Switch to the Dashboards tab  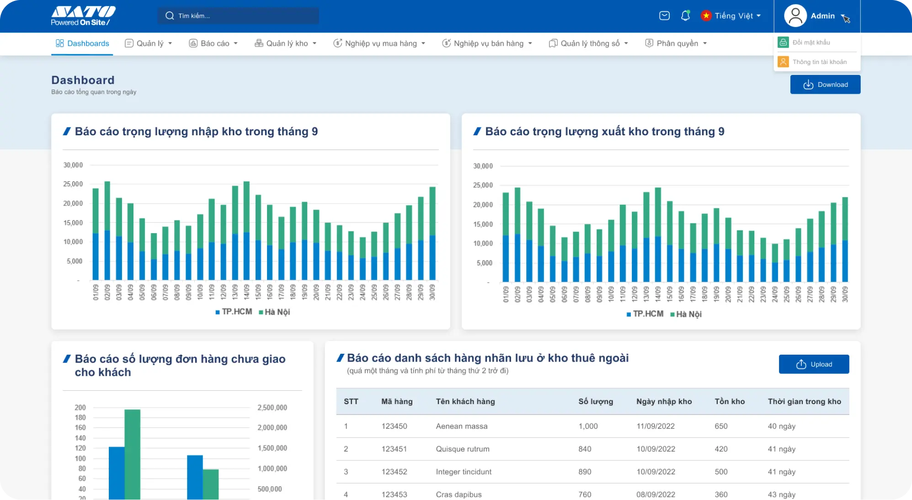82,43
